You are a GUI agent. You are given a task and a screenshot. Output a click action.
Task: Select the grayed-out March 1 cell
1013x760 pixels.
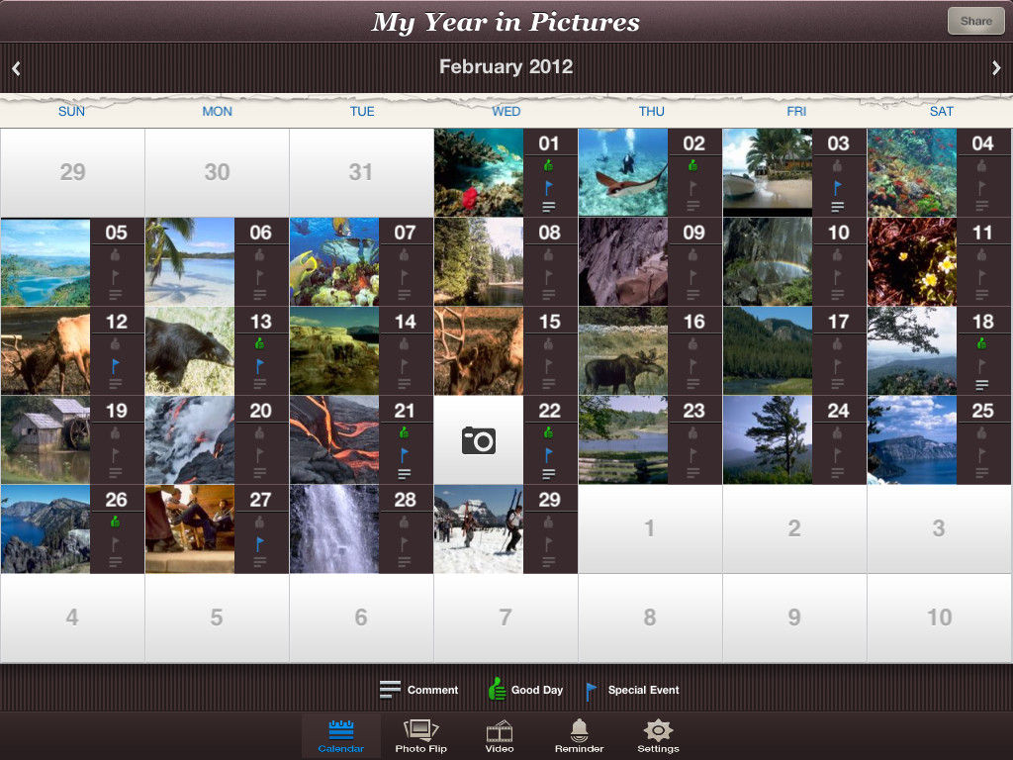pyautogui.click(x=650, y=529)
